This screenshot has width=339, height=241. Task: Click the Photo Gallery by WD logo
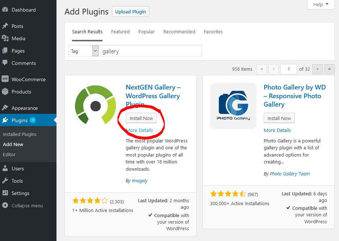233,106
